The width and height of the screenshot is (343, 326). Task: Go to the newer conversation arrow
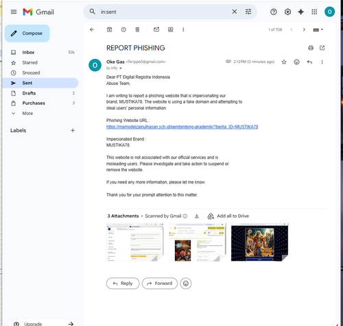[292, 29]
